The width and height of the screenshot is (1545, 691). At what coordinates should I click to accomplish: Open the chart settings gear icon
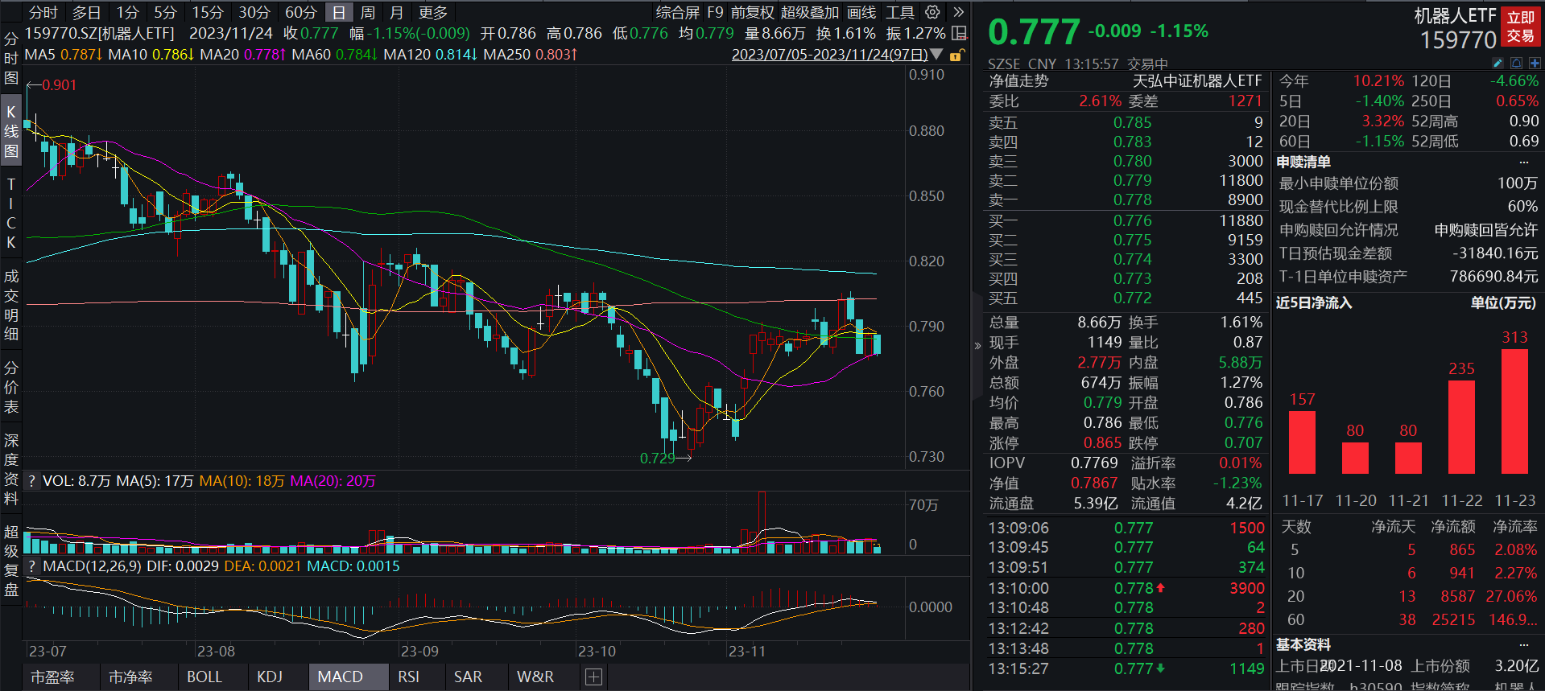point(932,12)
